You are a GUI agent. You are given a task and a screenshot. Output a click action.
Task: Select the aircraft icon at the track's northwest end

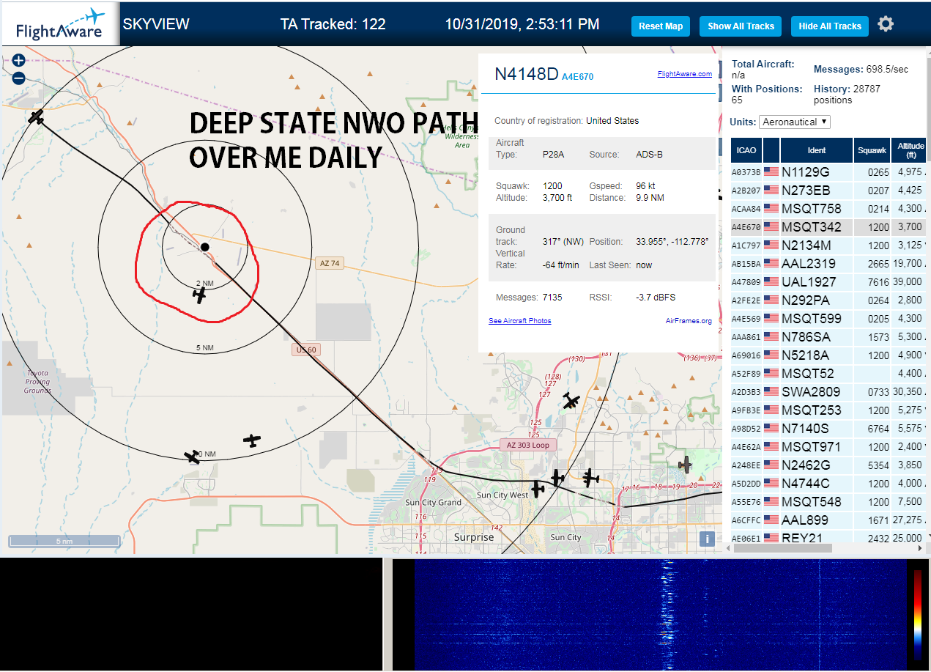(x=36, y=117)
